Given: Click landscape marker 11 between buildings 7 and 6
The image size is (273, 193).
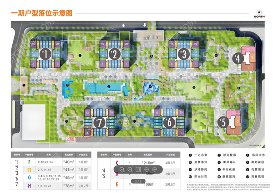Looking at the screenshot, I should point(134,121).
